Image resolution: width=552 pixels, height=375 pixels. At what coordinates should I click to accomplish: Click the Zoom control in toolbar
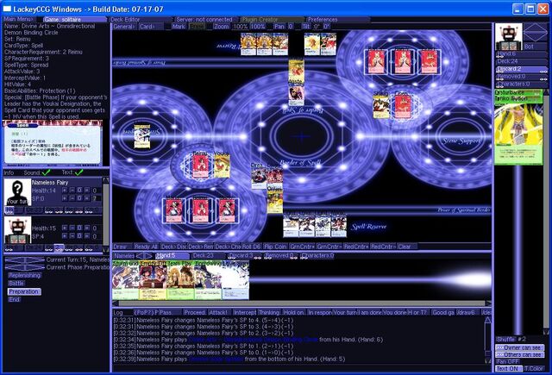[x=222, y=27]
